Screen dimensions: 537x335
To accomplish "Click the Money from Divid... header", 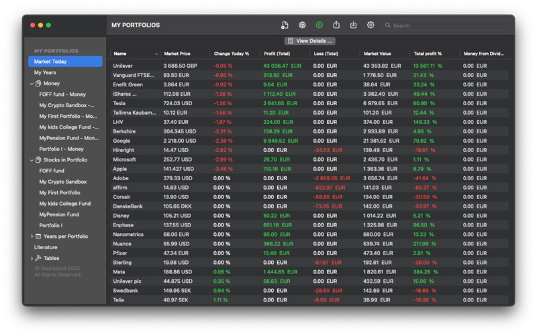I will [483, 54].
